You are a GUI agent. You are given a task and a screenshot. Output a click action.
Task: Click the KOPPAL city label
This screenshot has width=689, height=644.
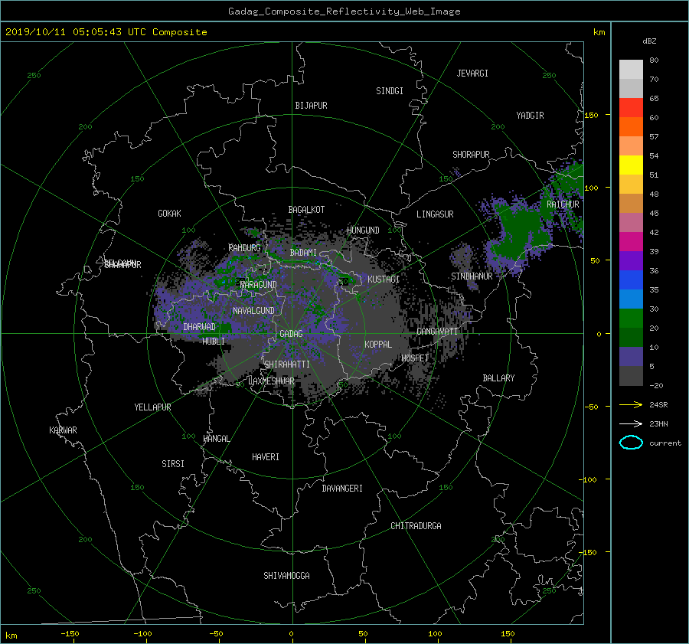pyautogui.click(x=378, y=344)
